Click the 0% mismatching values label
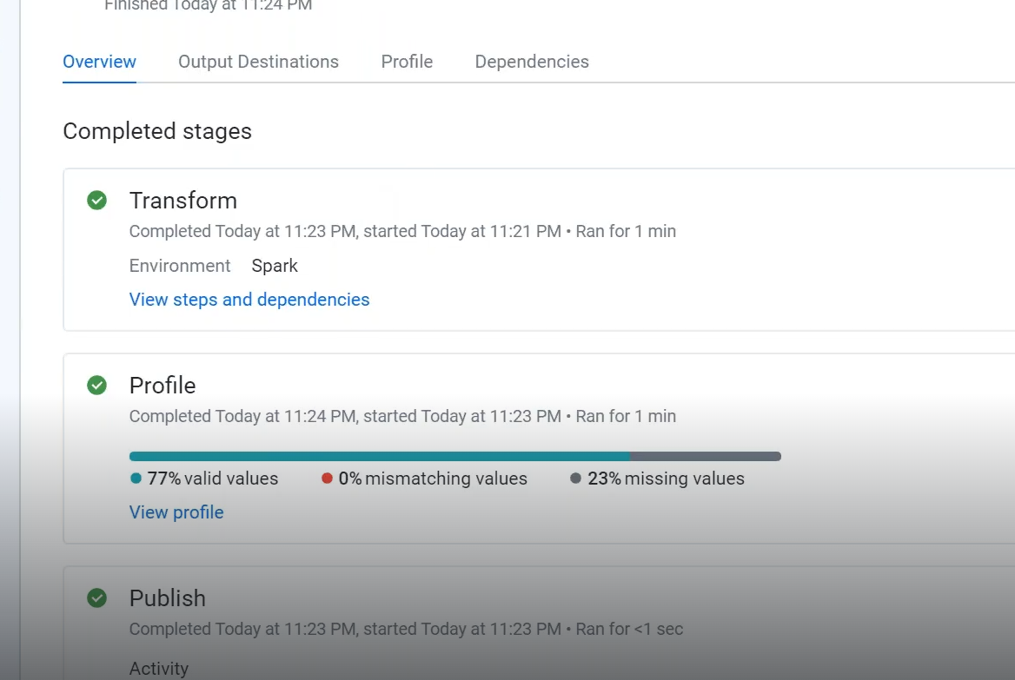This screenshot has width=1015, height=680. click(x=433, y=479)
